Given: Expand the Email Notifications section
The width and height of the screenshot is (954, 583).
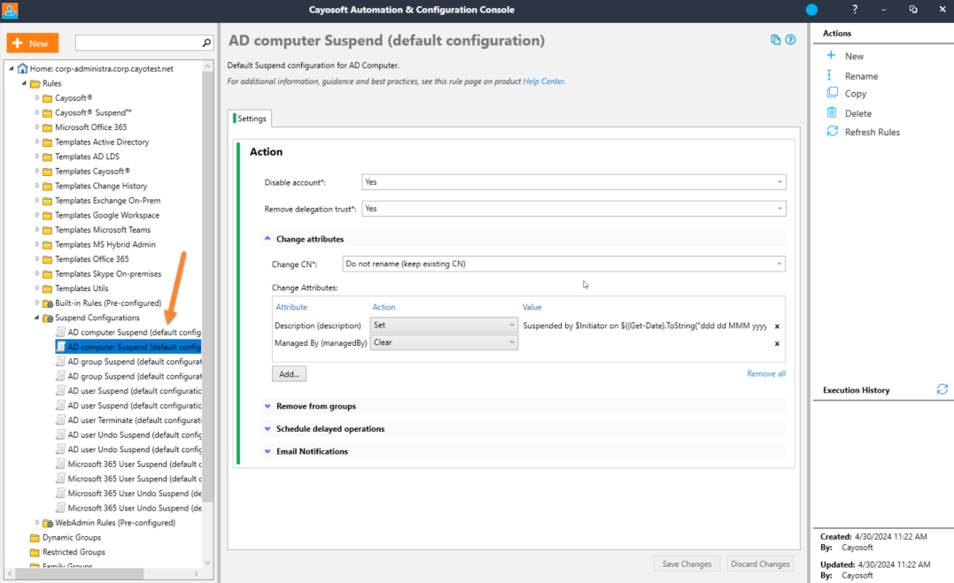Looking at the screenshot, I should click(x=268, y=451).
